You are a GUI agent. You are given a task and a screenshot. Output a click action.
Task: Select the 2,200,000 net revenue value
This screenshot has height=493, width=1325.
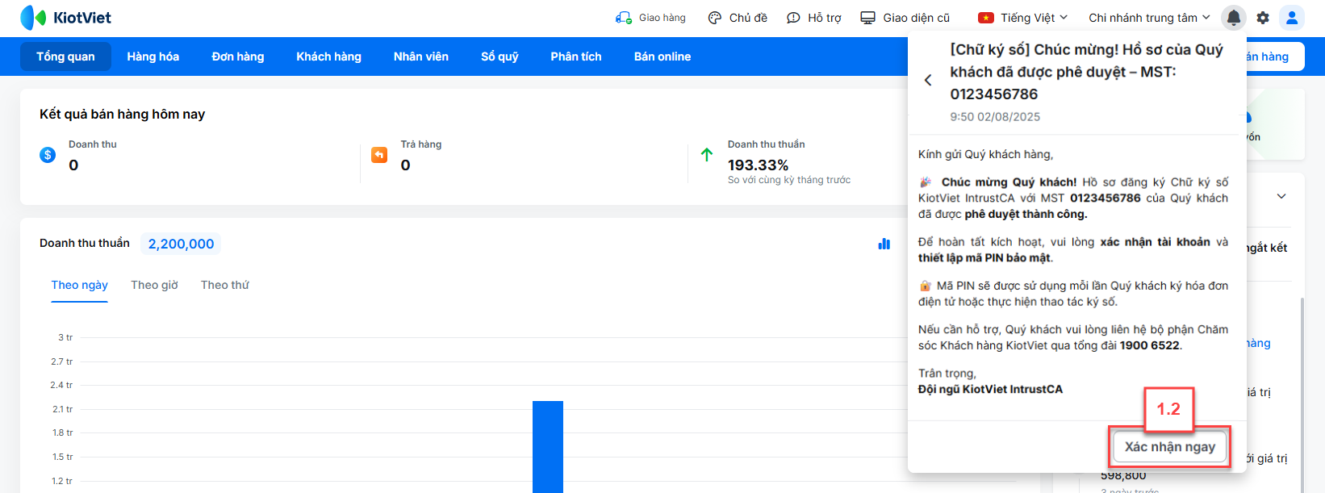click(181, 244)
